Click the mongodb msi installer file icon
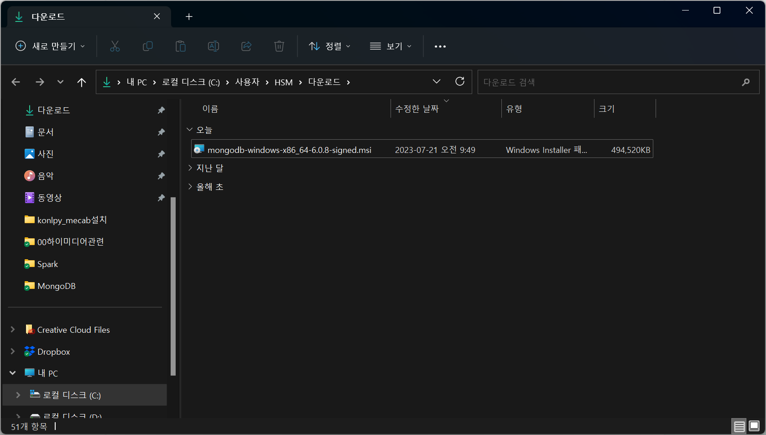The image size is (766, 435). pos(199,149)
